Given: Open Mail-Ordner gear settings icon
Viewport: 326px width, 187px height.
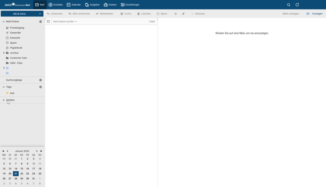Looking at the screenshot, I should pos(40,22).
